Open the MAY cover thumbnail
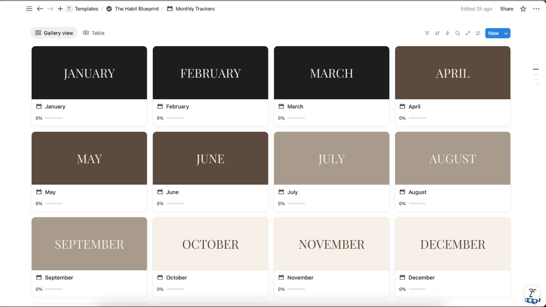This screenshot has height=307, width=546. [89, 158]
